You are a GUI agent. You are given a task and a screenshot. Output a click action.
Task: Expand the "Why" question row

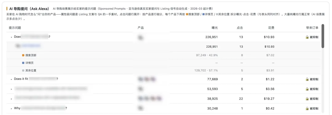(x=11, y=109)
